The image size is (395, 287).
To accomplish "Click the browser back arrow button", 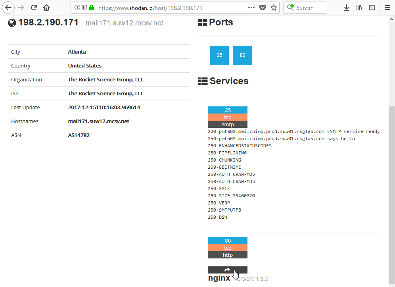I will point(8,8).
